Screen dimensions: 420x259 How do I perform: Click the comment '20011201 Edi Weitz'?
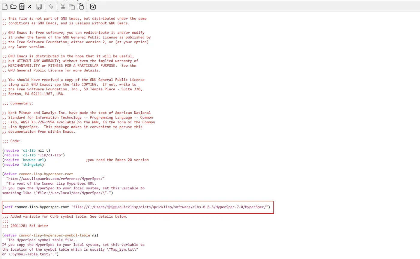(x=25, y=226)
